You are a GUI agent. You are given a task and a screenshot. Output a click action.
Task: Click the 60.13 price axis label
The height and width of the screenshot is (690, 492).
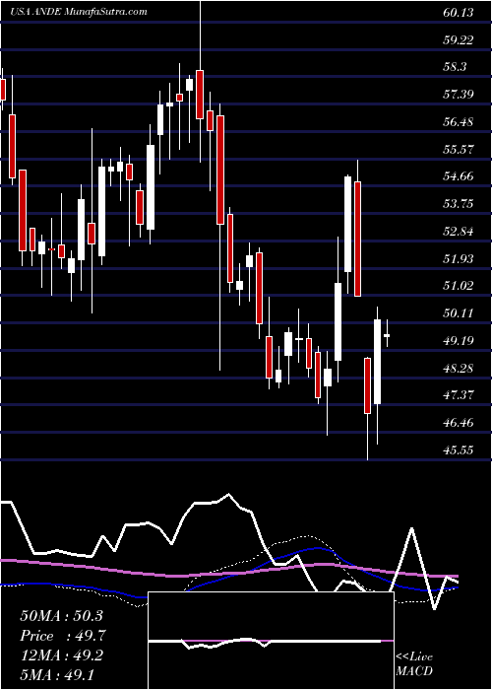459,13
